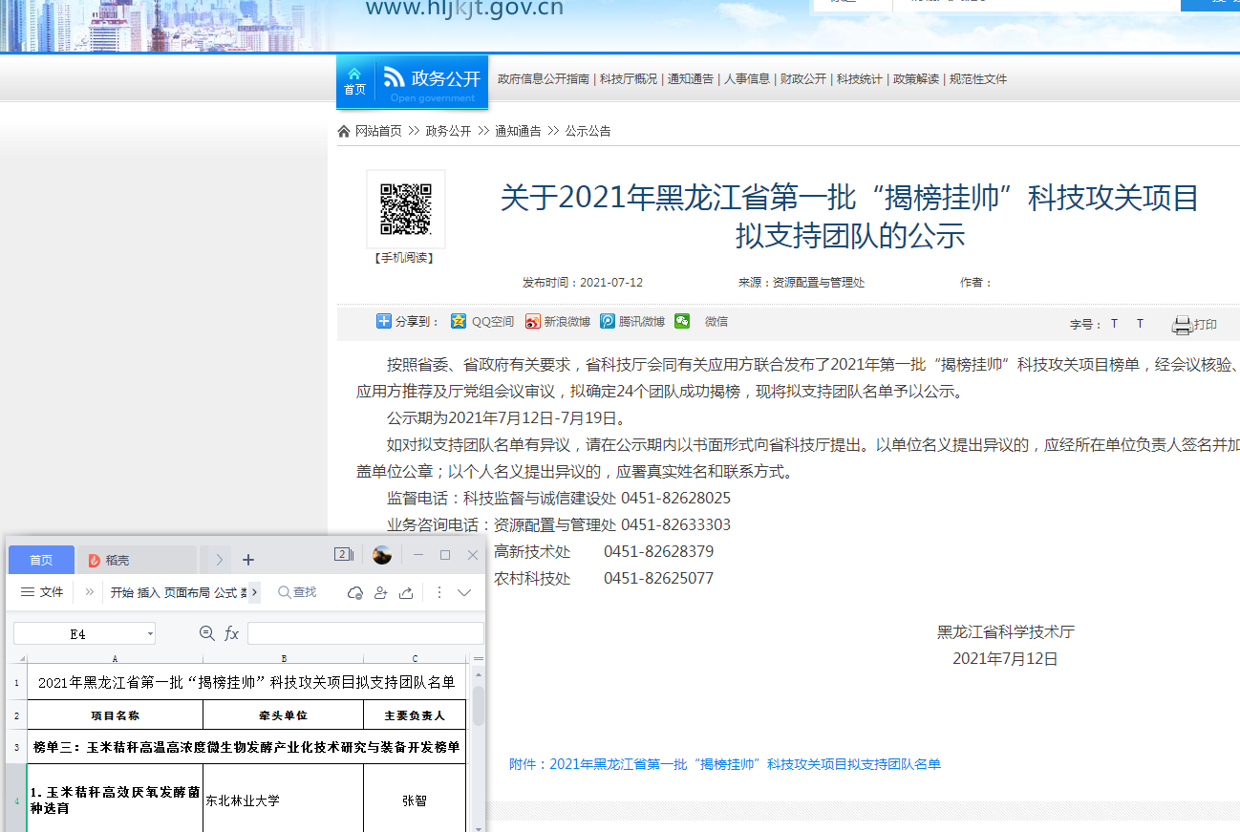Click the spreadsheet vertical scrollbar
The image size is (1240, 832).
(x=478, y=706)
